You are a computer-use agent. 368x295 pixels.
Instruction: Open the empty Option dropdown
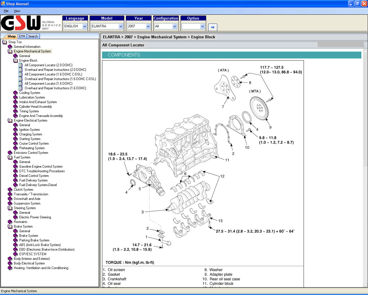click(x=193, y=26)
